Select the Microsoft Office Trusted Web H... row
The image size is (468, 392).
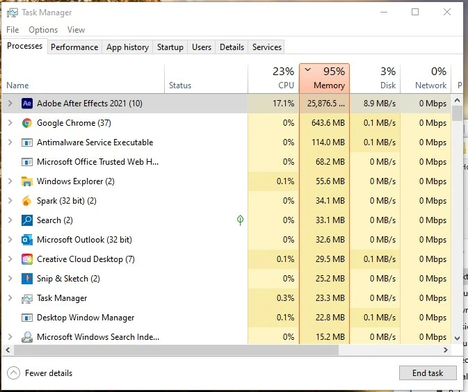click(x=226, y=162)
